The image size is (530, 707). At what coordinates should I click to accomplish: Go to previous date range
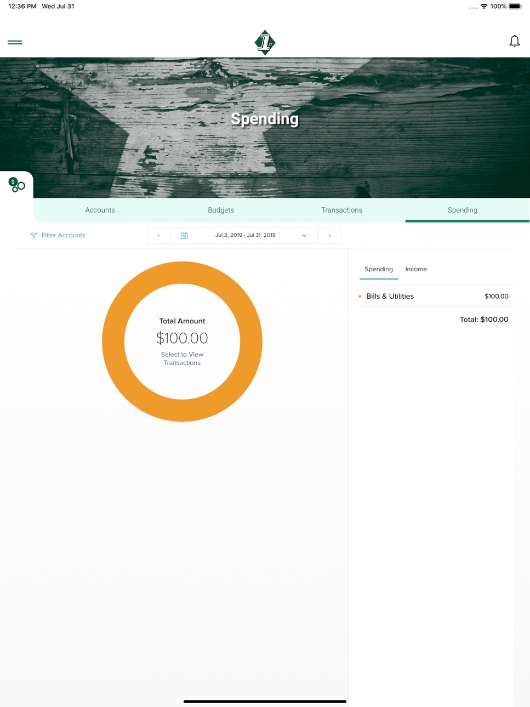159,235
